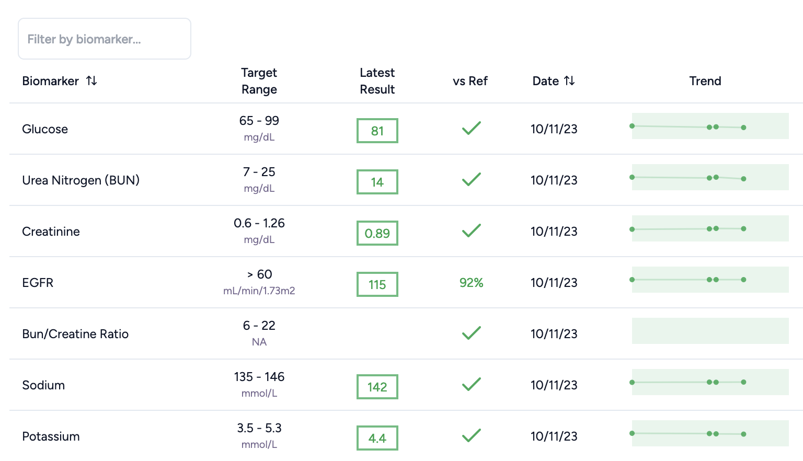
Task: Open the Glucose trend sparkline
Action: (710, 126)
